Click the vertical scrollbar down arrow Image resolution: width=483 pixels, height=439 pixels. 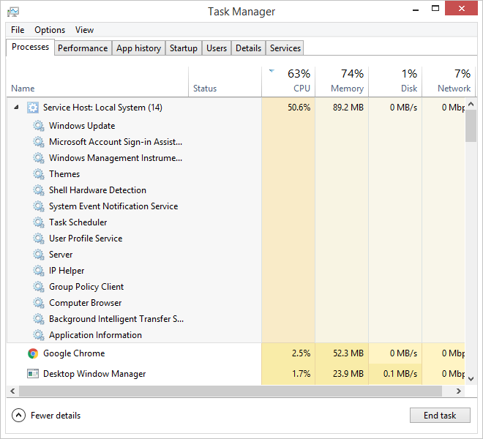point(471,378)
